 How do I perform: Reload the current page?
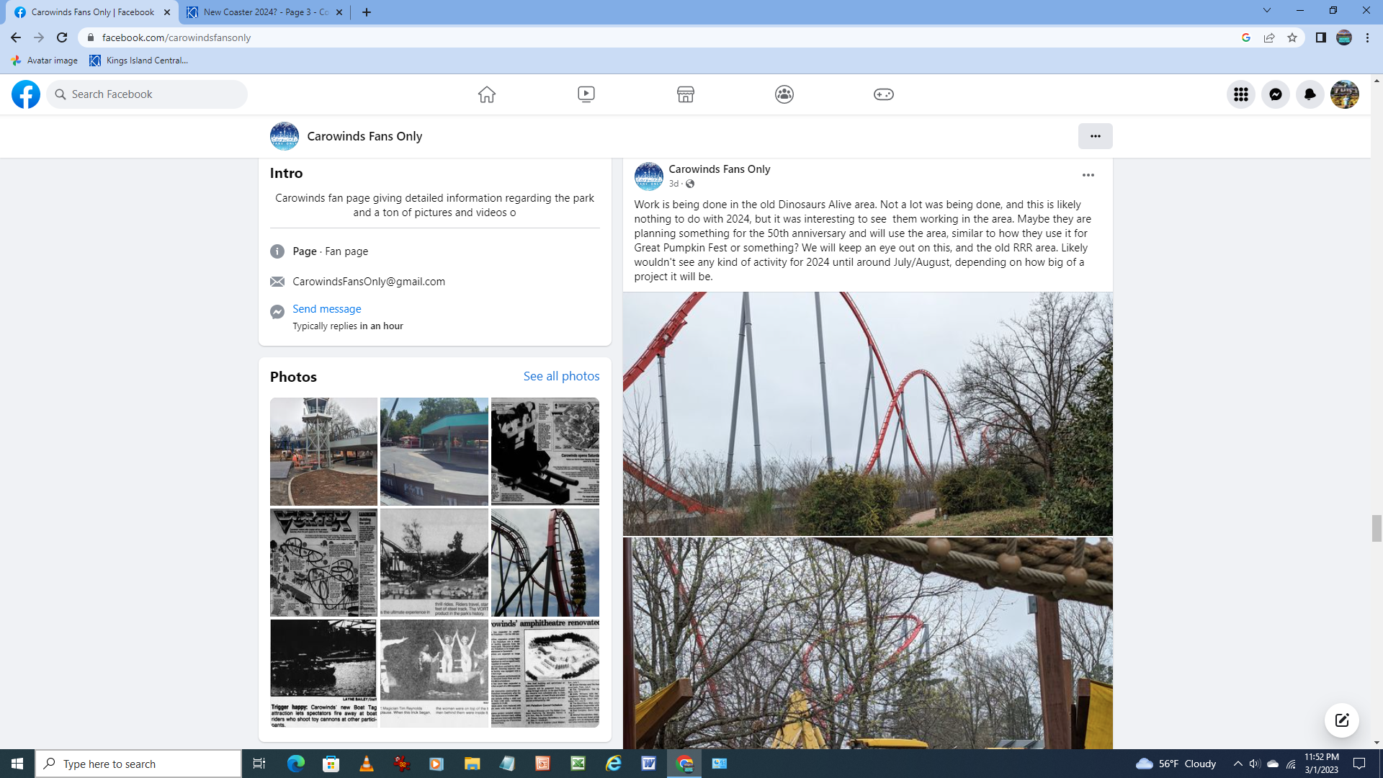tap(62, 37)
